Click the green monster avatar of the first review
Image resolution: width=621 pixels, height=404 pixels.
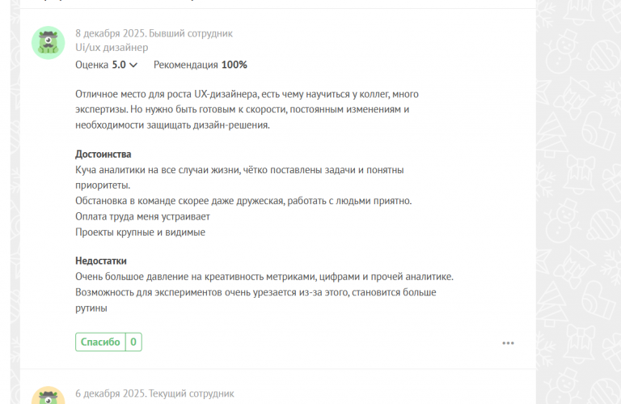click(48, 42)
